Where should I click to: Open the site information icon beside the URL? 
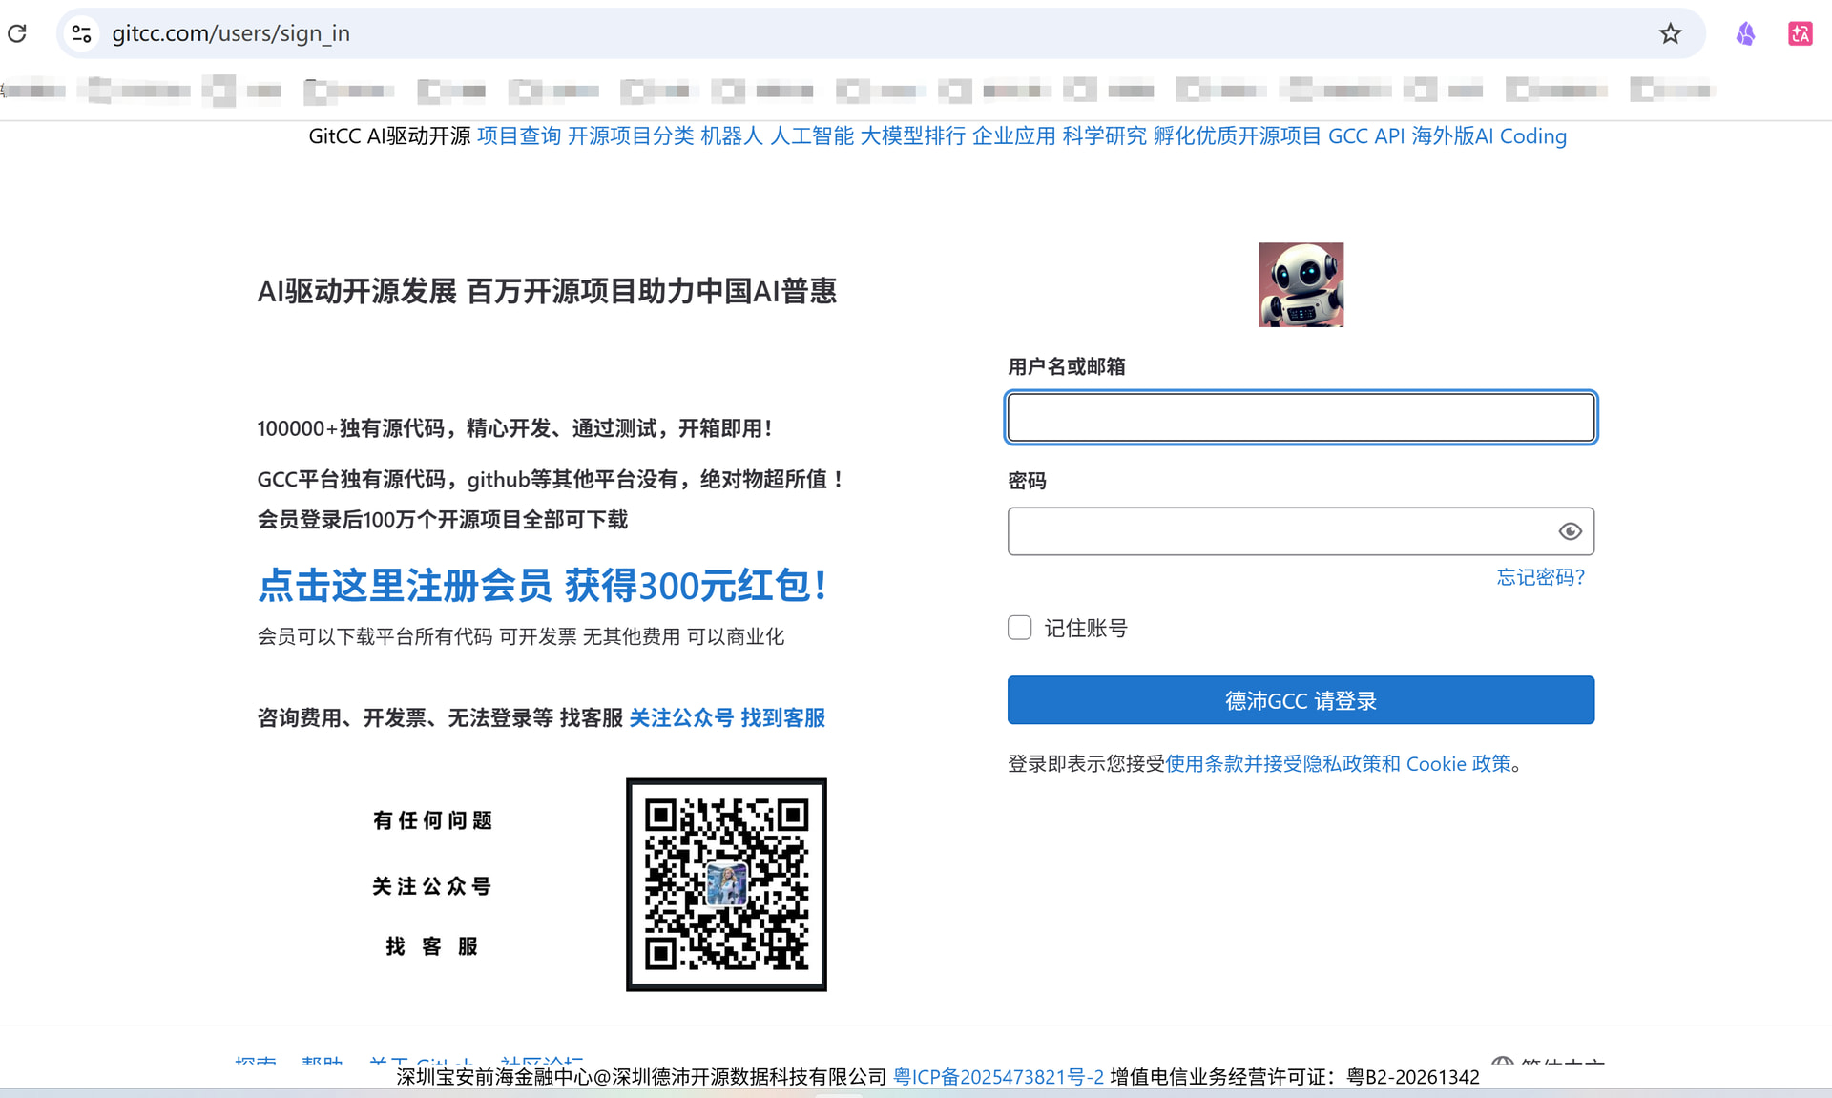click(x=82, y=33)
